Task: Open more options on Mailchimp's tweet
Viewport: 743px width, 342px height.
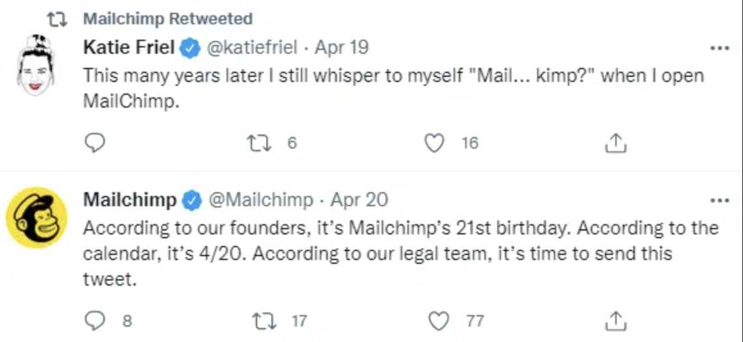Action: (719, 200)
